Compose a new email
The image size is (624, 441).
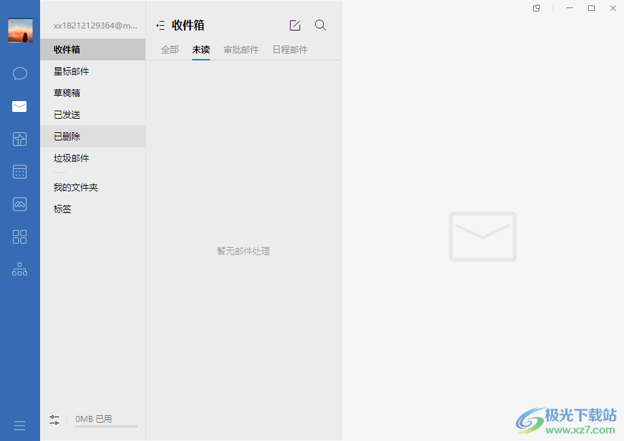tap(295, 25)
